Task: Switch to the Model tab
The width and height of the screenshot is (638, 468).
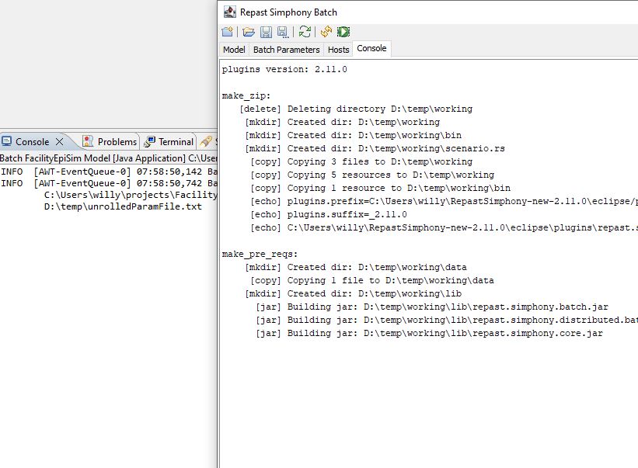Action: pos(234,49)
